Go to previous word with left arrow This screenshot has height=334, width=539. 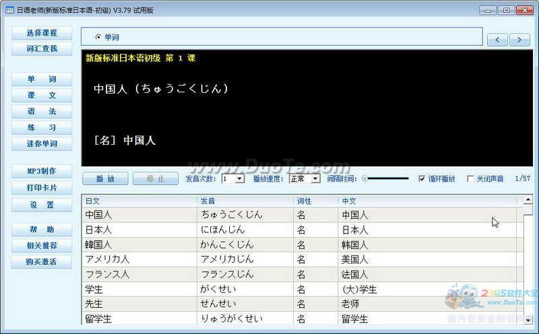pos(497,40)
